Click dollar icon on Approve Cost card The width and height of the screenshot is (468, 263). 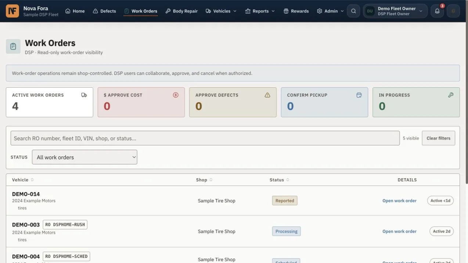pyautogui.click(x=176, y=95)
